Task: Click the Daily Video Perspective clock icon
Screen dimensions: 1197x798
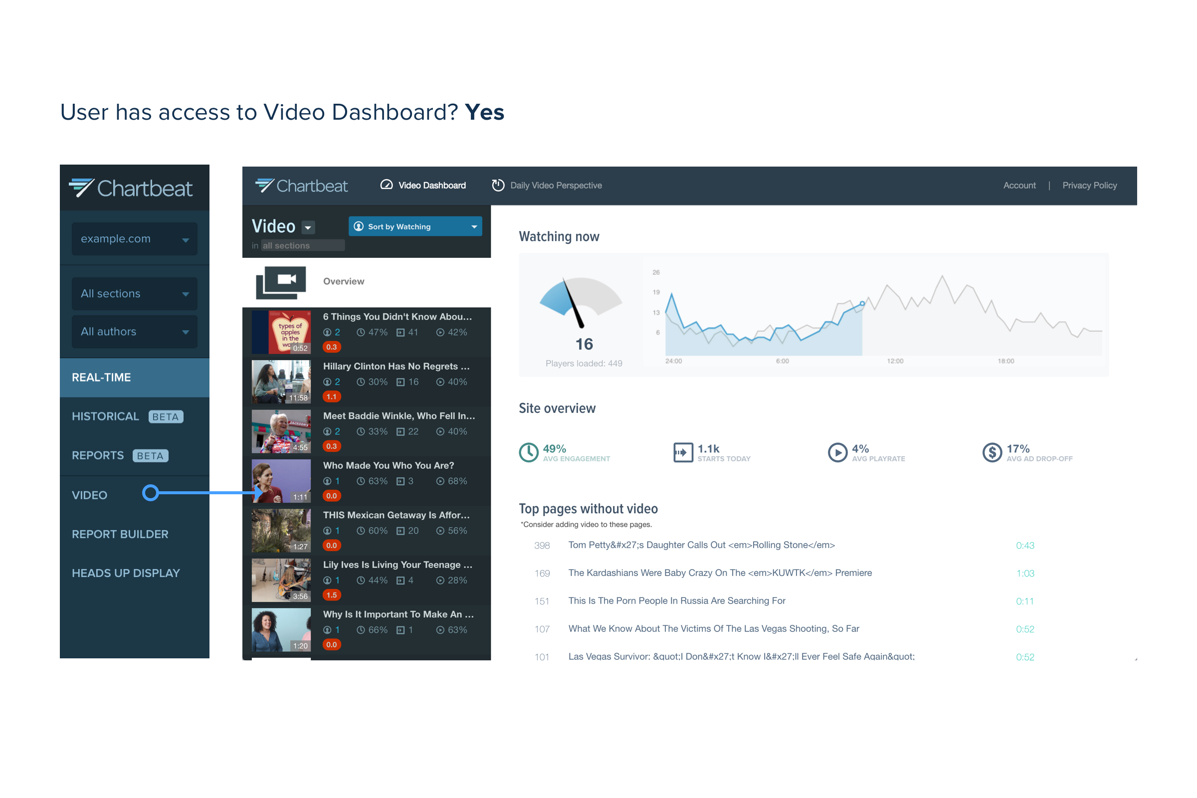Action: coord(498,185)
